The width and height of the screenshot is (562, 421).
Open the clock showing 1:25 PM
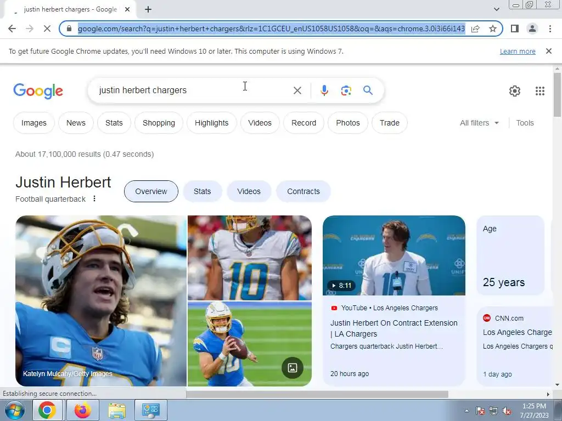point(534,411)
